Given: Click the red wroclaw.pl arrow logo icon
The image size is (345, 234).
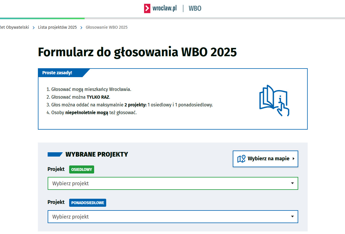Looking at the screenshot, I should (147, 9).
